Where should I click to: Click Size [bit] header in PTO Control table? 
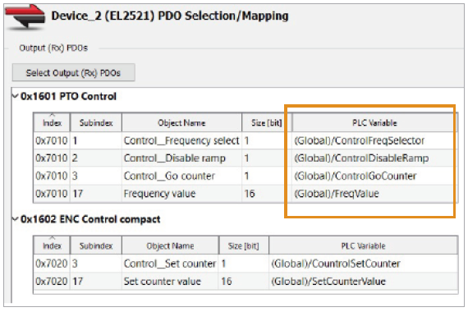click(x=266, y=122)
